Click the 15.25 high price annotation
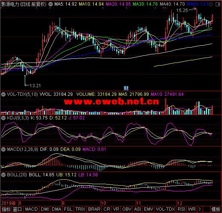The image size is (222, 213). point(182,10)
